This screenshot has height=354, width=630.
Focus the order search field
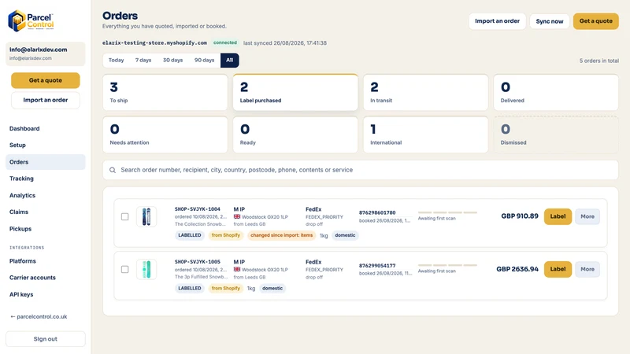point(361,170)
